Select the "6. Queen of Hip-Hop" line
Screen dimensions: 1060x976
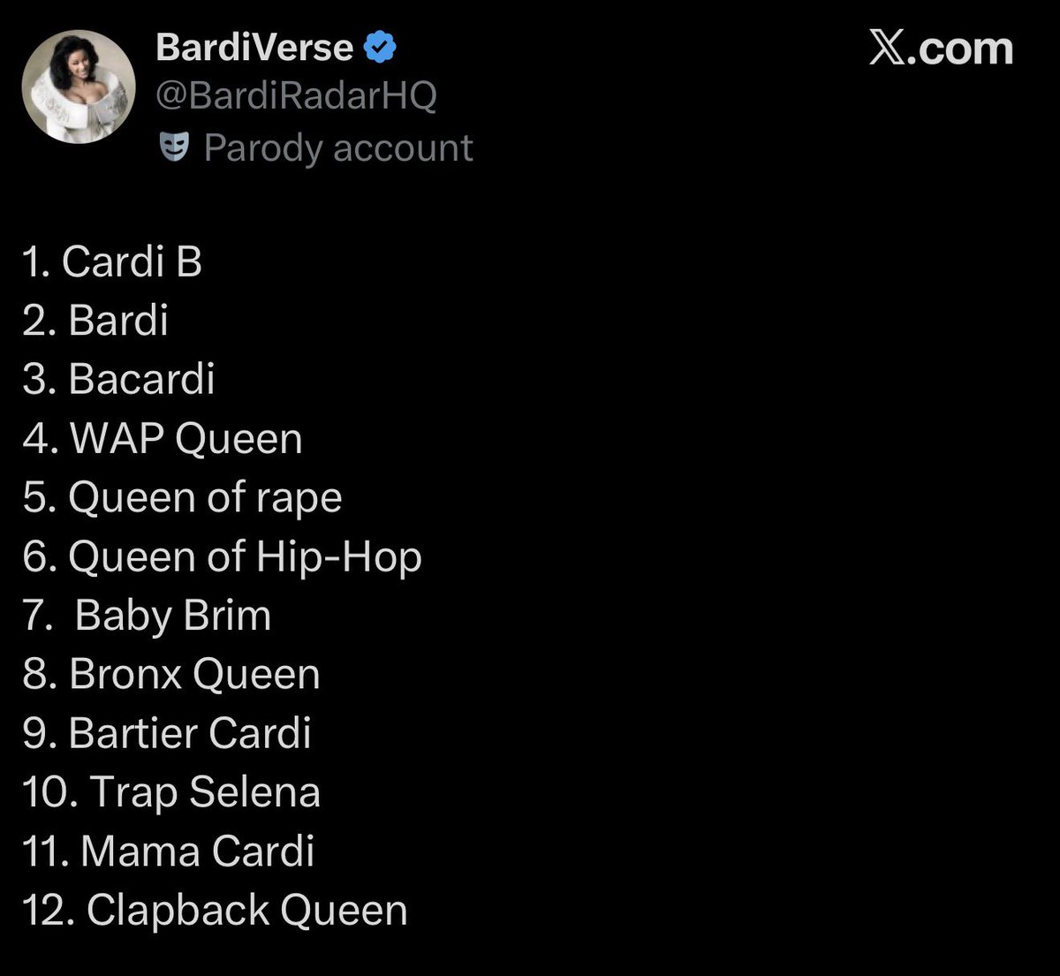tap(222, 558)
